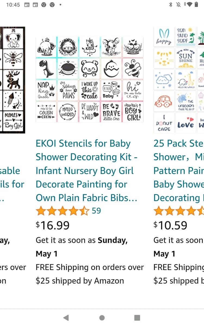Tap the black stencil set image on left
This screenshot has height=327, width=204.
(x=13, y=80)
